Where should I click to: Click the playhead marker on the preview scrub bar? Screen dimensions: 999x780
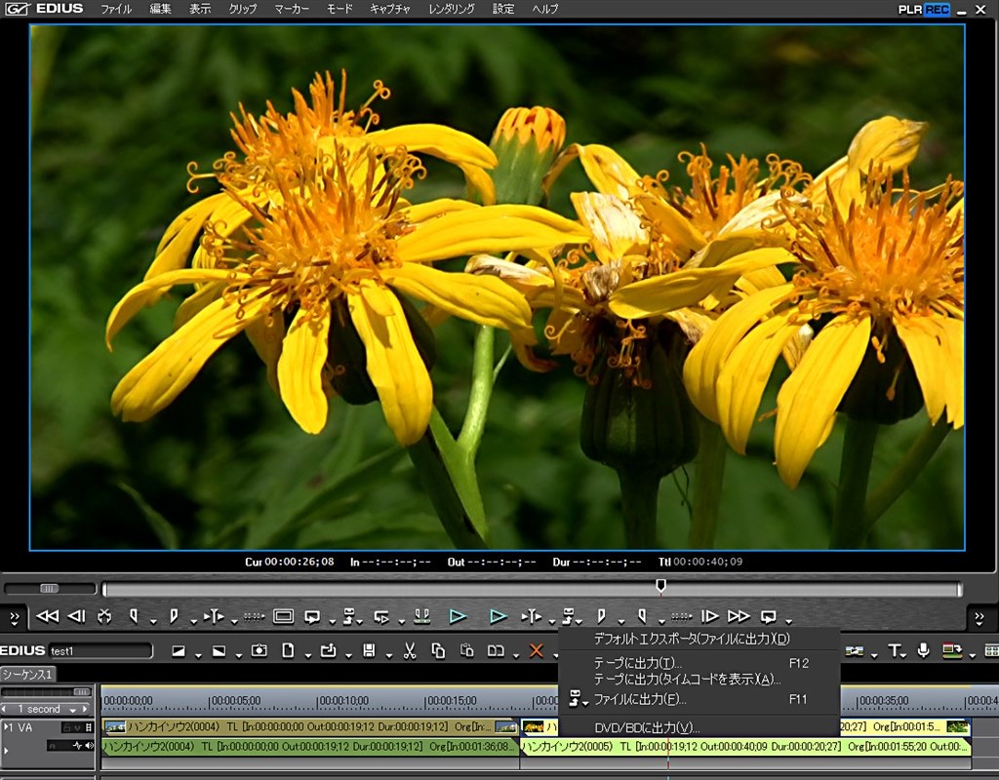click(660, 586)
